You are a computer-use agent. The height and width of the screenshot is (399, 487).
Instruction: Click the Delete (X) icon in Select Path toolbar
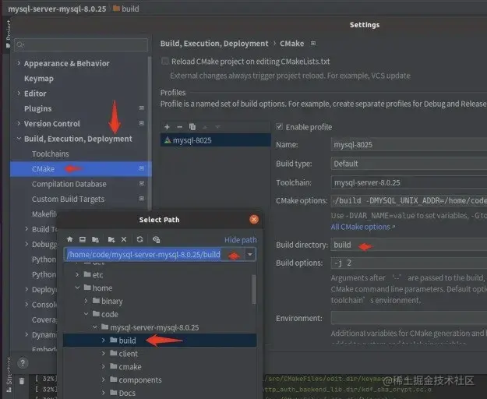(124, 239)
